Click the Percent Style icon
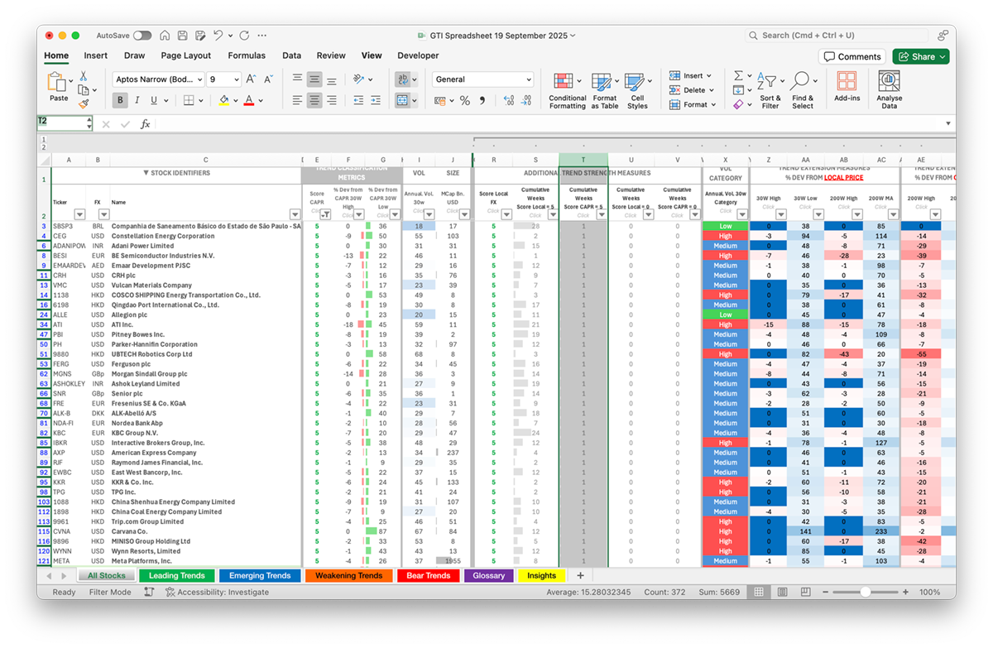The width and height of the screenshot is (993, 648). click(464, 101)
